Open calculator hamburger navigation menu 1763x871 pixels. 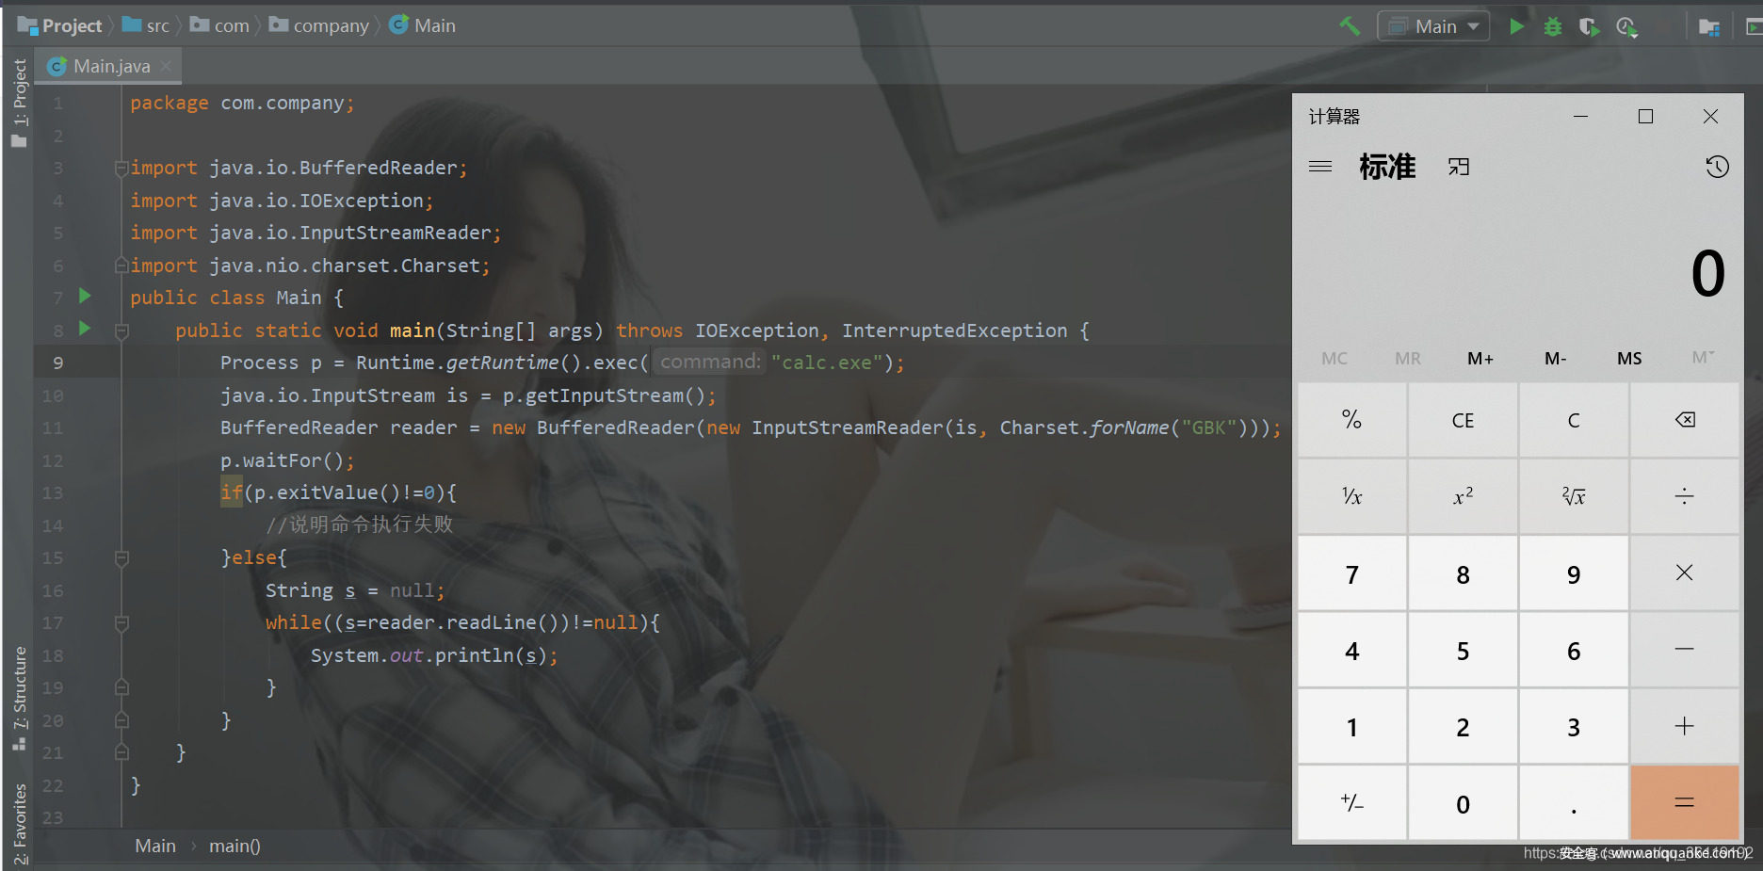point(1320,167)
